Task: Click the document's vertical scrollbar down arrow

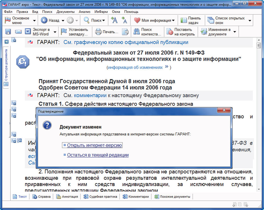Action: [259, 189]
